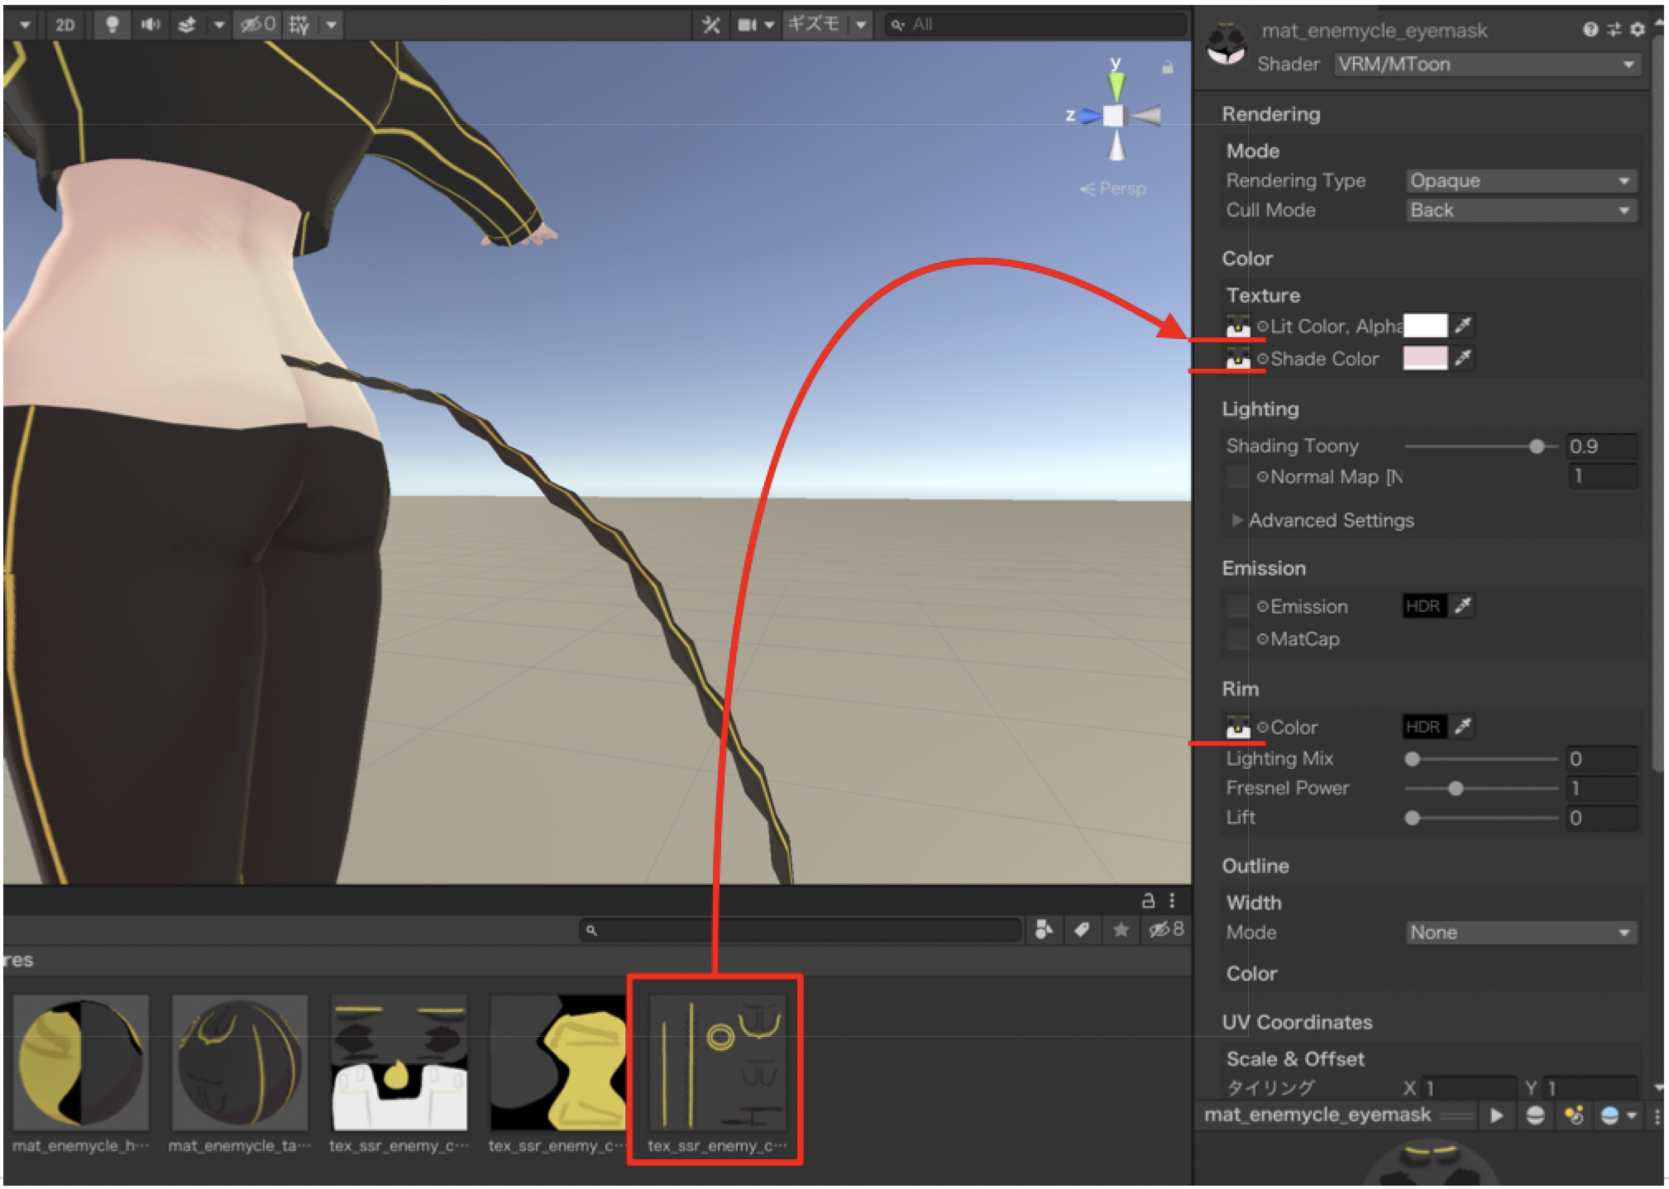Open Outline Width Mode None dropdown
The width and height of the screenshot is (1669, 1189).
click(x=1521, y=933)
